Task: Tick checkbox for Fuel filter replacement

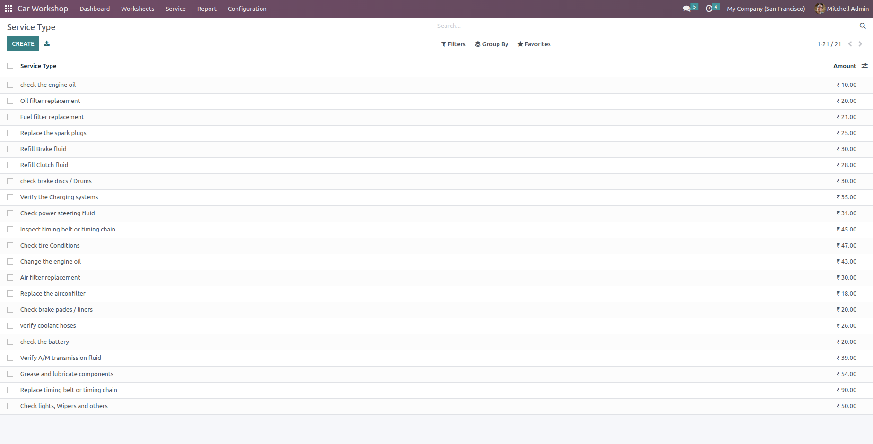Action: [10, 117]
